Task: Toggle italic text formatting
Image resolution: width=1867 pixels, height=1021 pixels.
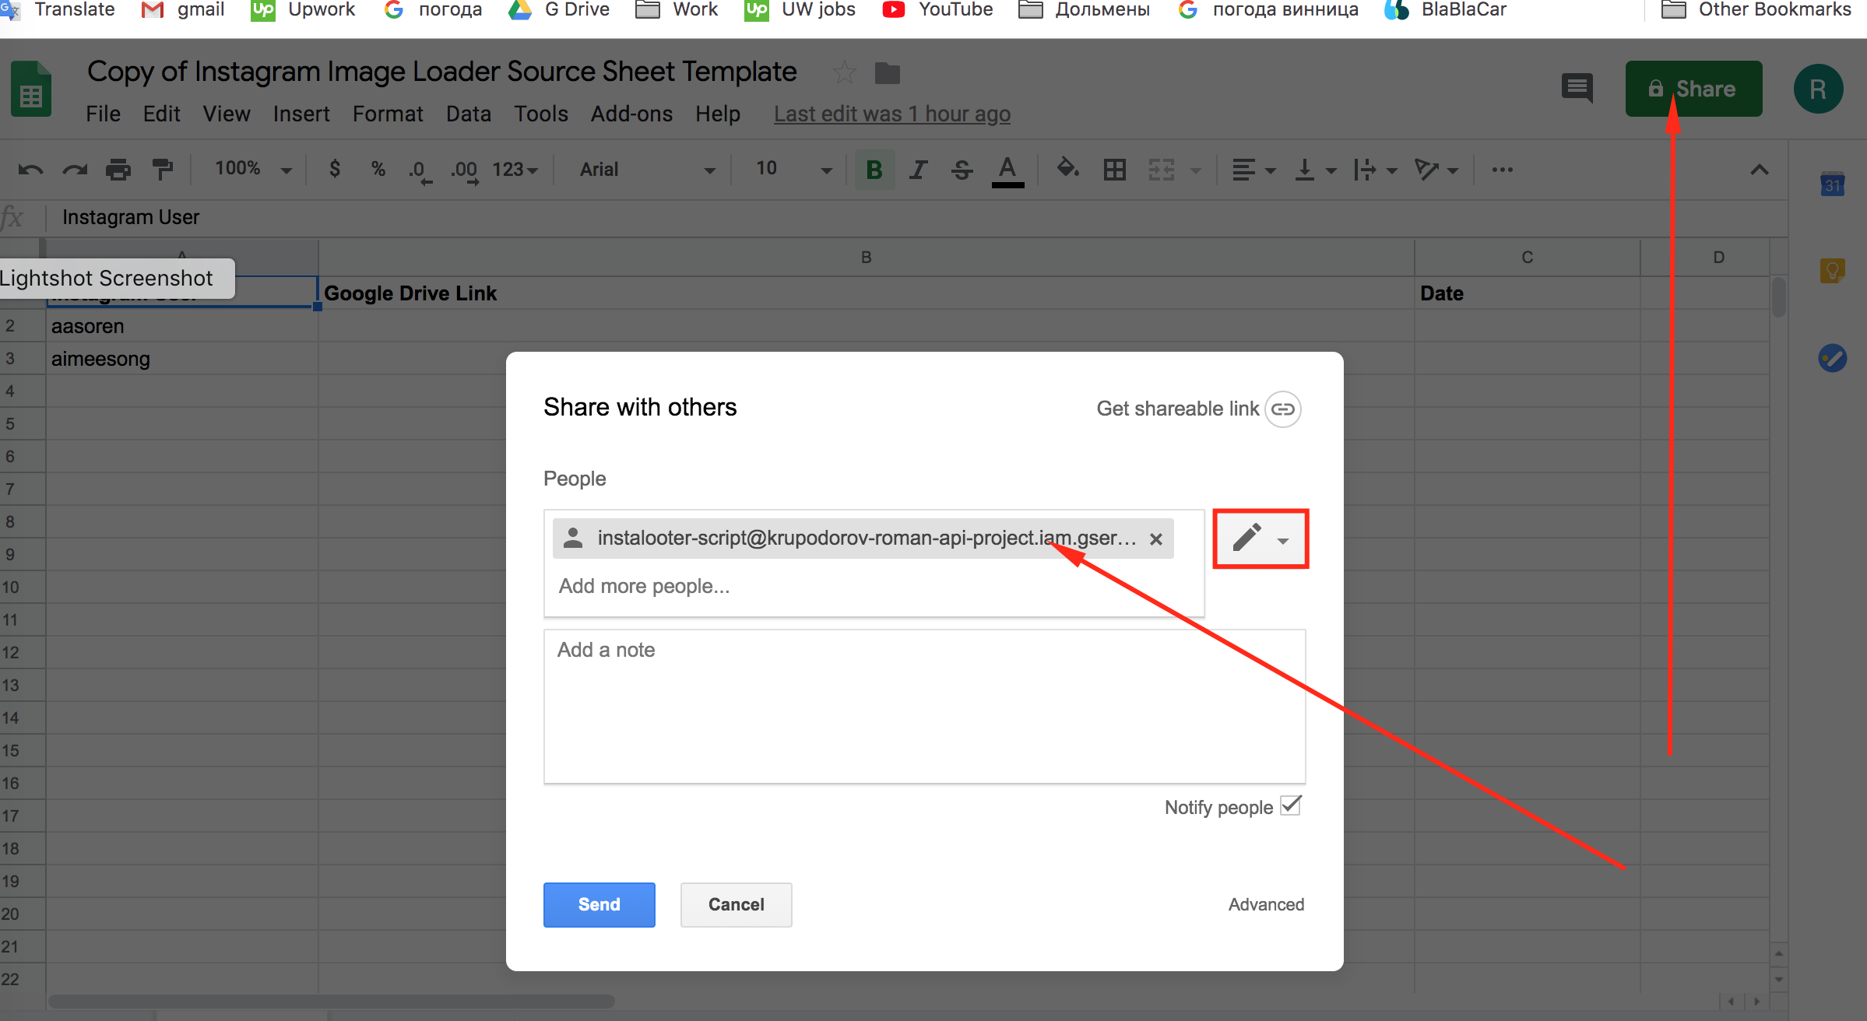Action: pyautogui.click(x=919, y=170)
